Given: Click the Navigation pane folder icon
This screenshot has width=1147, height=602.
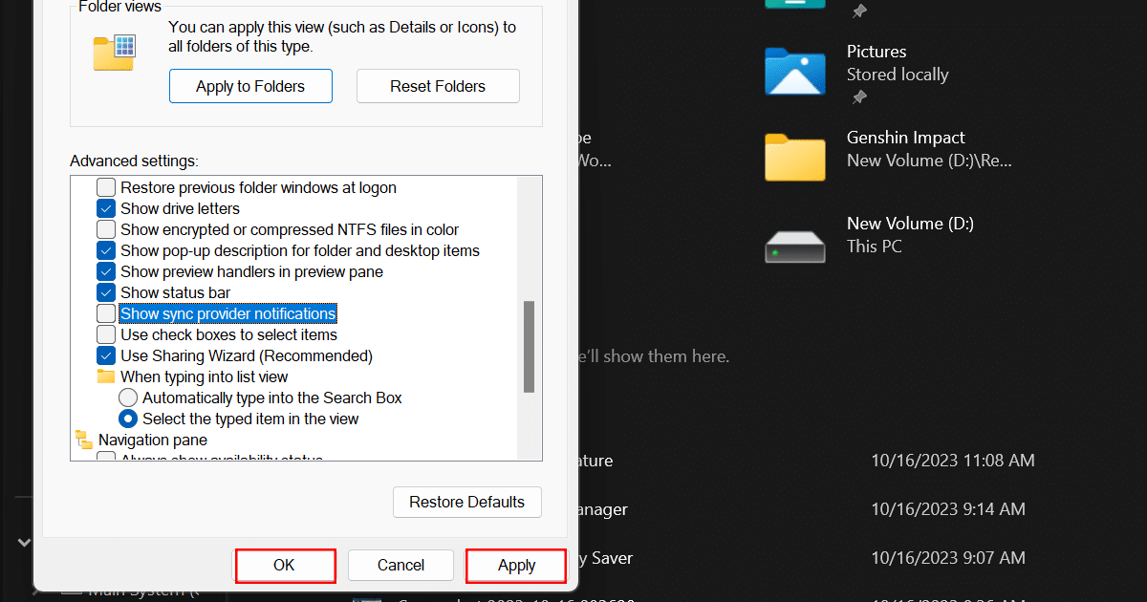Looking at the screenshot, I should (84, 440).
